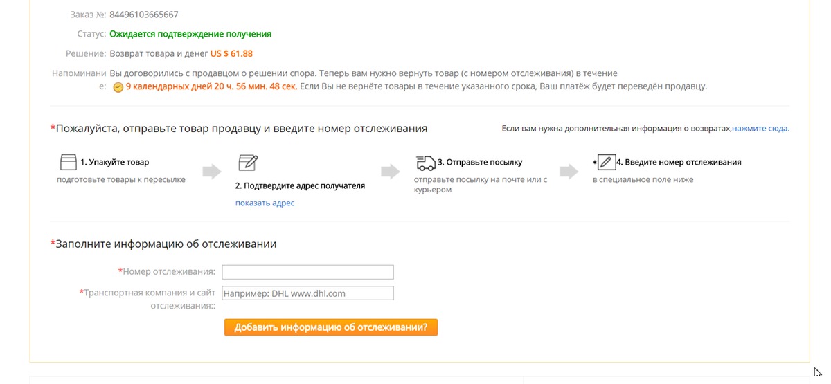
Task: Open the 'нажмите сюда' returns info link
Action: [760, 129]
